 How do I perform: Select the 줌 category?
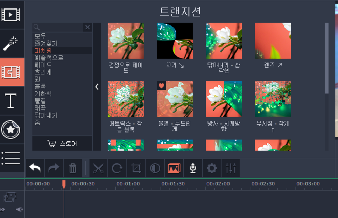pyautogui.click(x=62, y=122)
